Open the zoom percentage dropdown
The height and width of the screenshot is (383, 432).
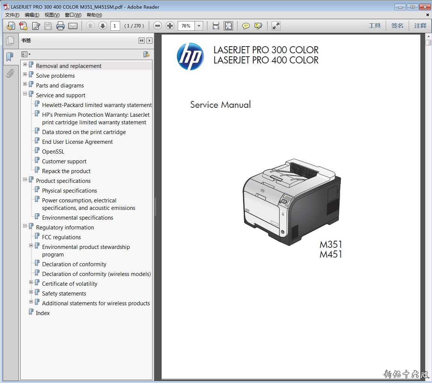[x=199, y=26]
